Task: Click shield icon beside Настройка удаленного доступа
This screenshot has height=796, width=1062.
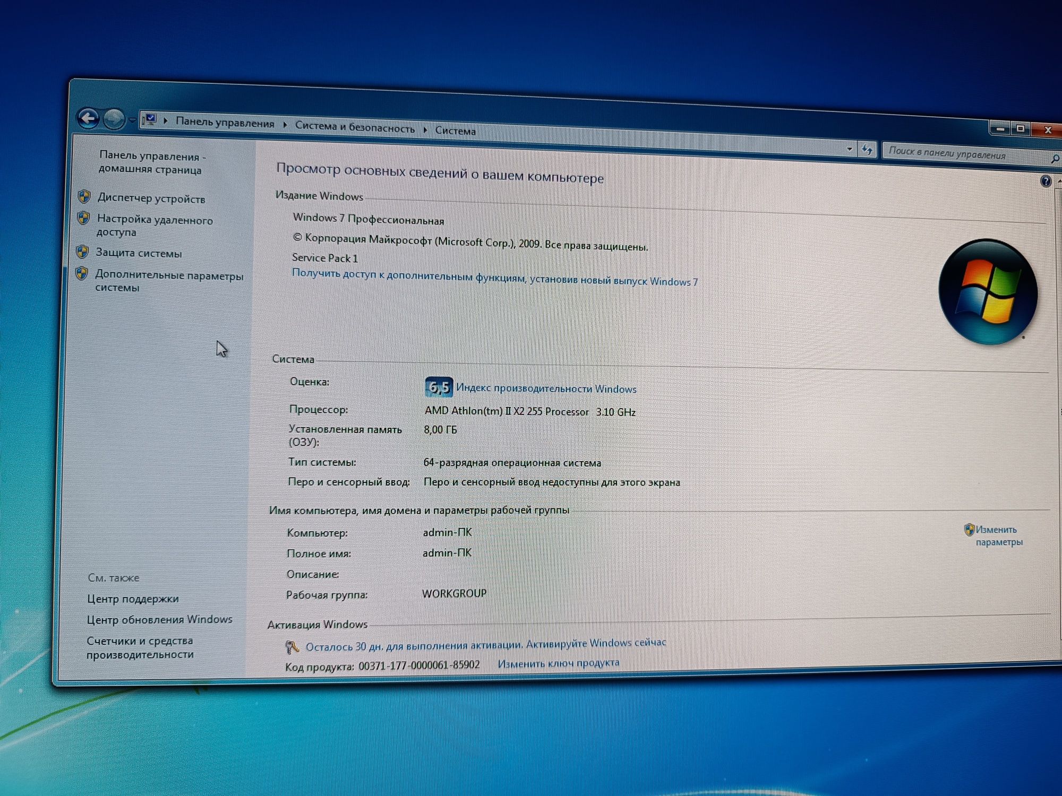Action: (x=83, y=218)
